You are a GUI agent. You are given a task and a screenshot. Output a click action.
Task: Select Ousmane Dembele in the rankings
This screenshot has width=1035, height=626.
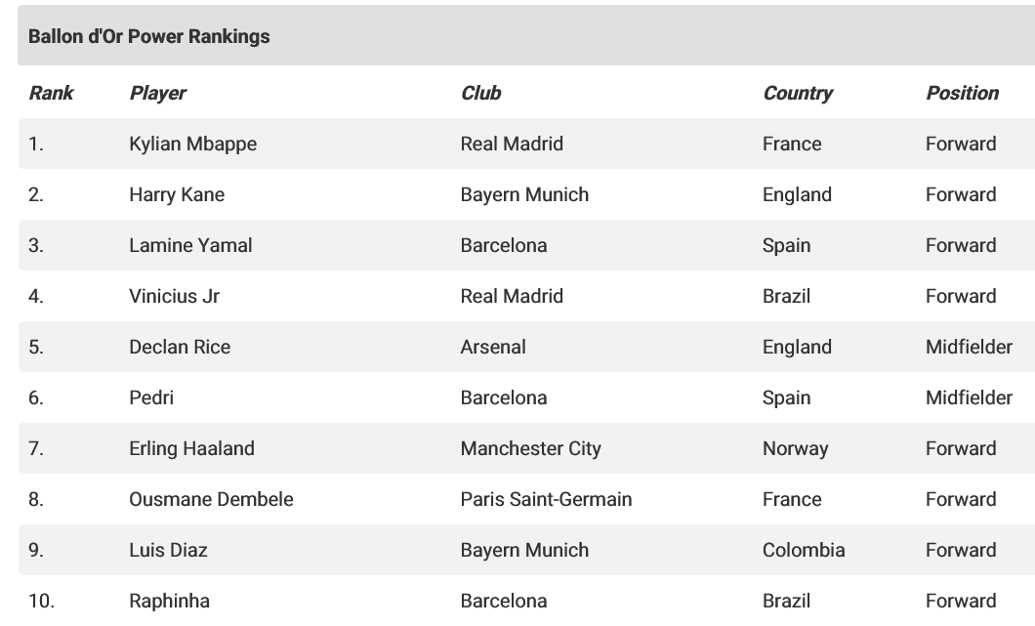pos(211,499)
